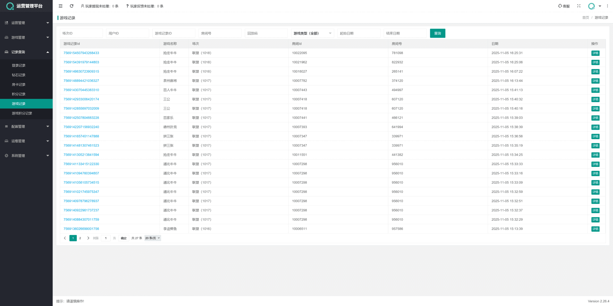This screenshot has height=306, width=613.
Task: Click the user avatar icon top right
Action: point(591,6)
